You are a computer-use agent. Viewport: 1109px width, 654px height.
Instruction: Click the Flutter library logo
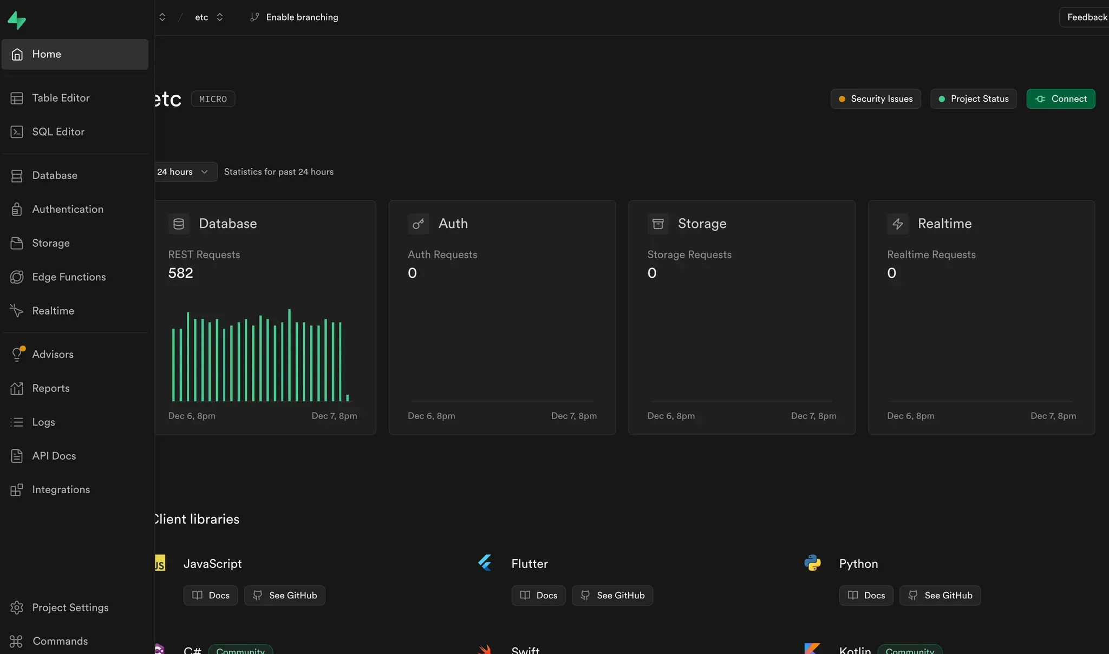485,563
